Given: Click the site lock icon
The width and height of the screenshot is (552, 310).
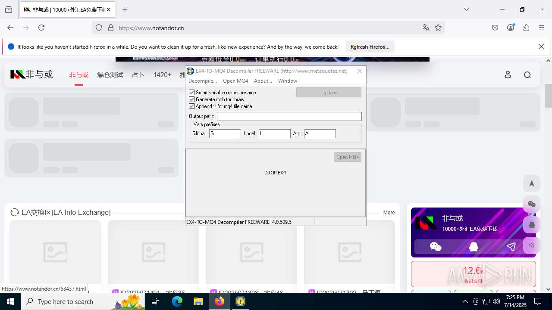Looking at the screenshot, I should point(111,28).
